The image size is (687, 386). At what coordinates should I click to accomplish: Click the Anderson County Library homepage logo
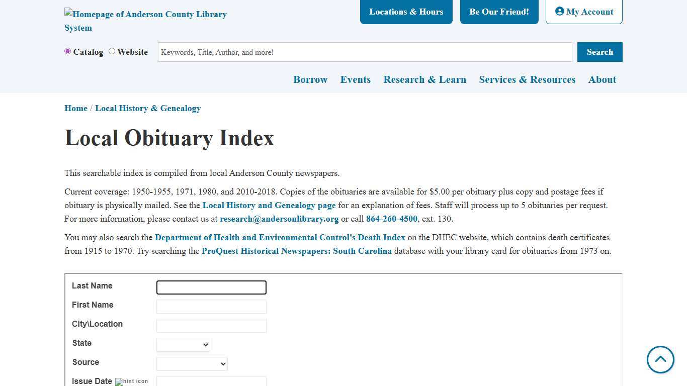pyautogui.click(x=145, y=21)
